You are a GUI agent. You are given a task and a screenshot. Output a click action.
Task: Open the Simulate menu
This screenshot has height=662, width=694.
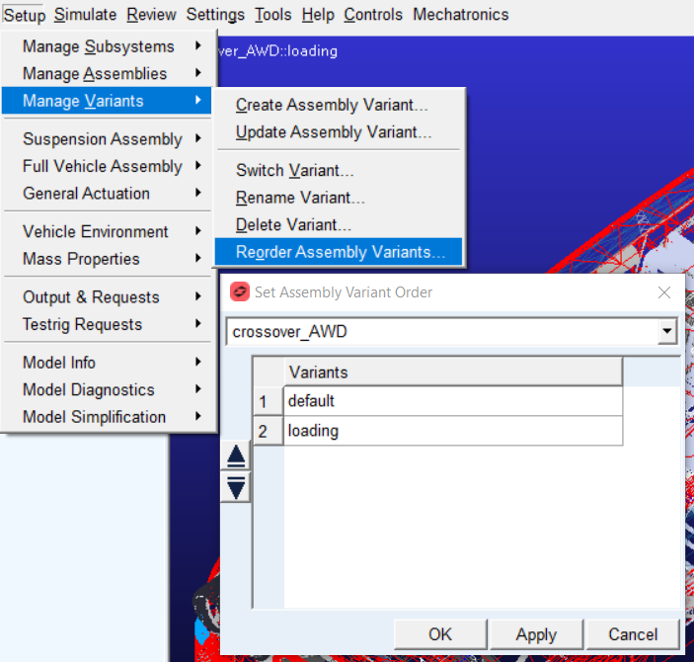click(85, 15)
